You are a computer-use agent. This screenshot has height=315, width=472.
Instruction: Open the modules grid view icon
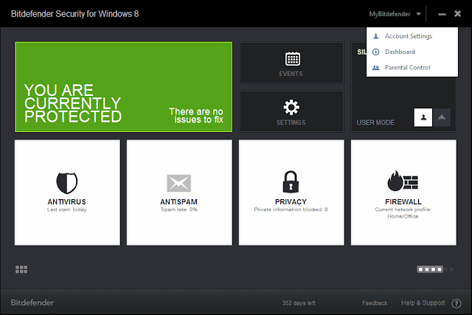[21, 269]
